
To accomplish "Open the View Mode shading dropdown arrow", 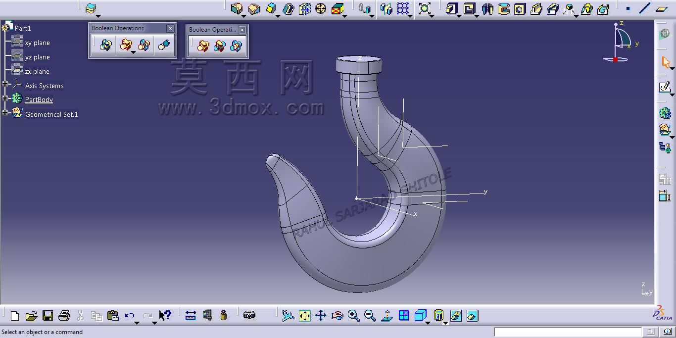I will [445, 323].
